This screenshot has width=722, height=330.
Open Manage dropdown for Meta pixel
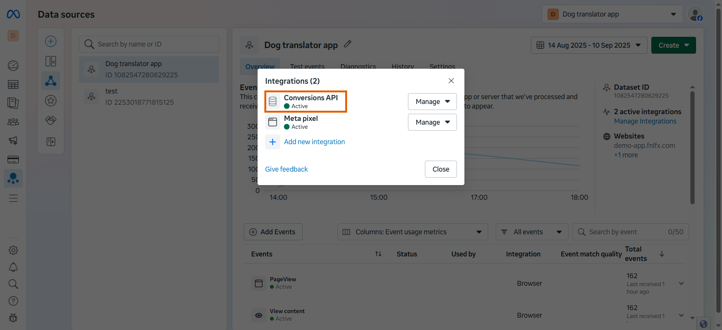432,122
